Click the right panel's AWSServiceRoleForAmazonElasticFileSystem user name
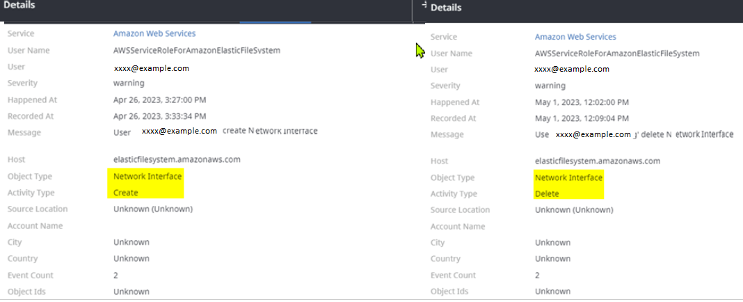The image size is (743, 302). (x=617, y=54)
